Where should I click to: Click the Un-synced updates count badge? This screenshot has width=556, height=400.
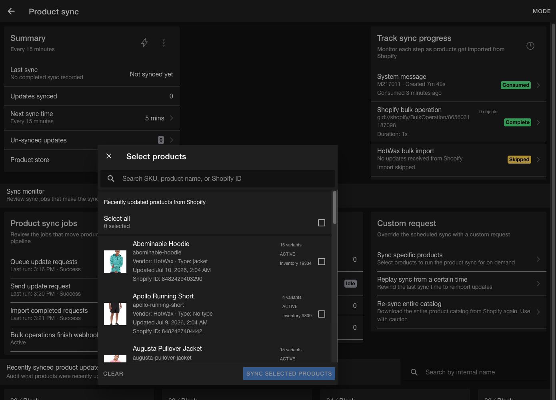[161, 140]
